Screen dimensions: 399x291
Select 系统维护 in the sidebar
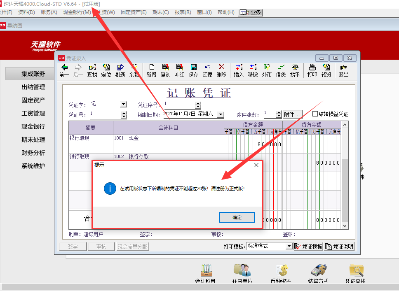33,166
